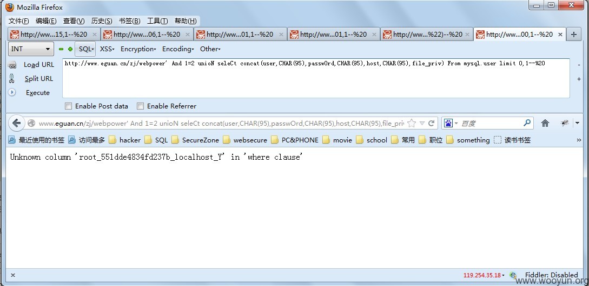Reload the page with the refresh icon
This screenshot has width=589, height=286.
(431, 123)
